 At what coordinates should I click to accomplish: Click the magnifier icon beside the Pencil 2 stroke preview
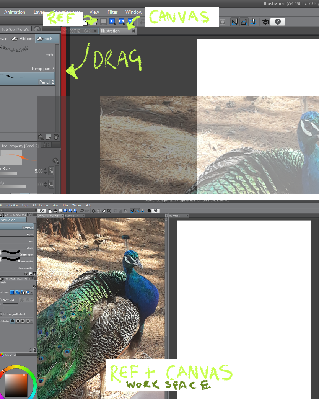click(56, 160)
